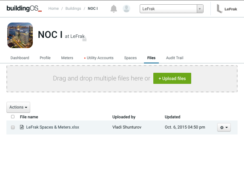Switch to the Dashboard tab

20,58
